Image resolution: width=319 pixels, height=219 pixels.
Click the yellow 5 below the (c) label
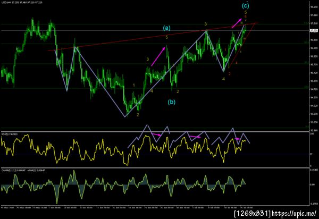tap(246, 12)
